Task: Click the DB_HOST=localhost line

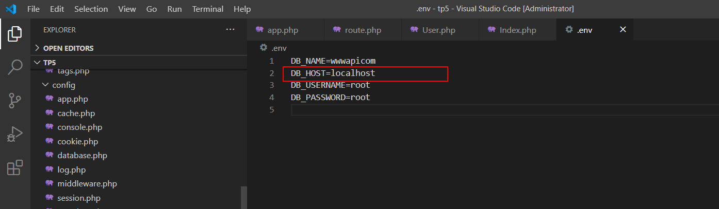Action: 333,73
